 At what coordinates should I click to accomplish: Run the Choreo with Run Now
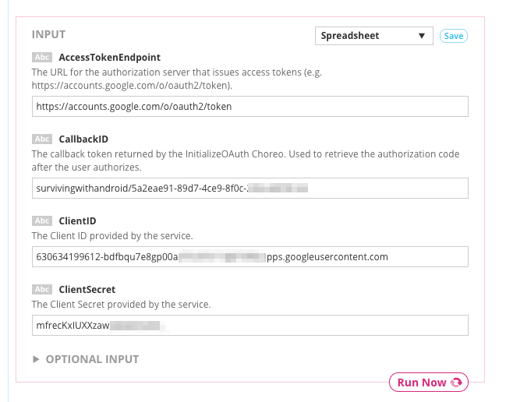(x=429, y=383)
